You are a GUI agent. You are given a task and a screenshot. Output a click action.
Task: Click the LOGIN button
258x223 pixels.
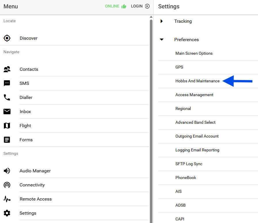140,6
